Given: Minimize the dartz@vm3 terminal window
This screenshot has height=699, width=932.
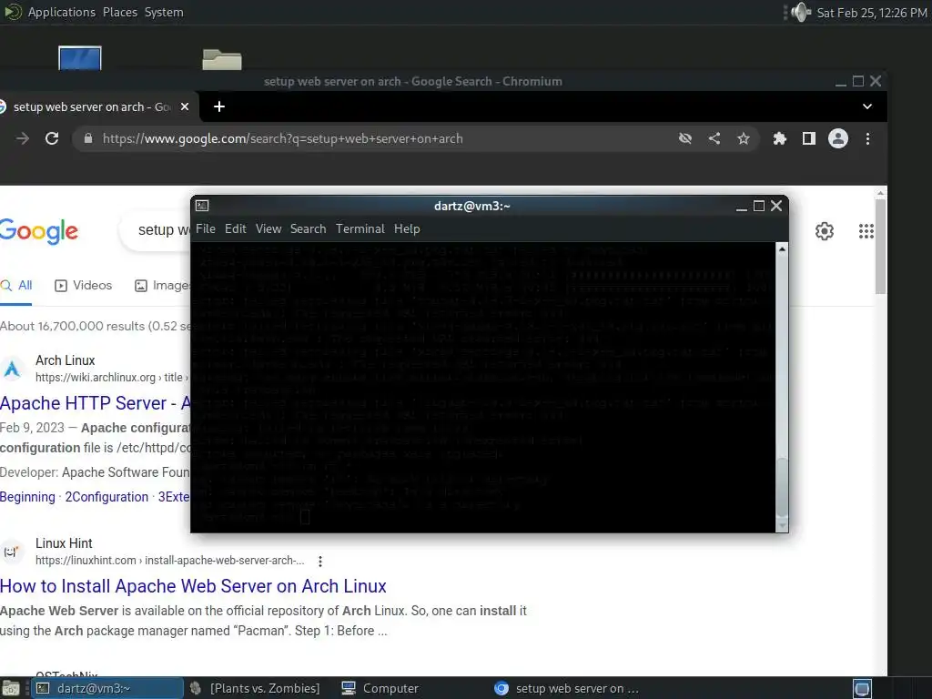Looking at the screenshot, I should click(x=741, y=207).
